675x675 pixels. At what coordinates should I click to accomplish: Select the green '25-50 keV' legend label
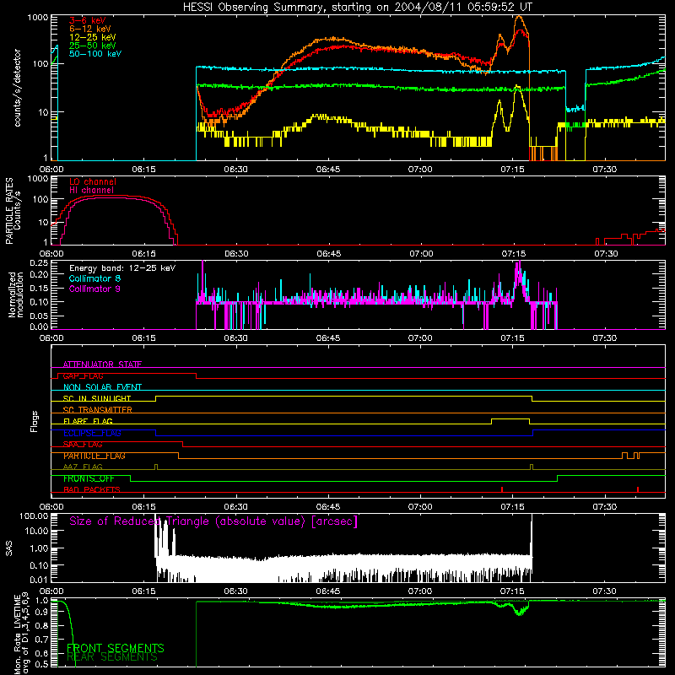(93, 46)
